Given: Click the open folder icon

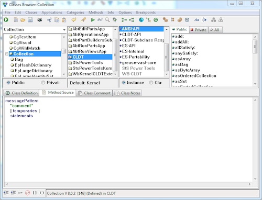Looking at the screenshot, I should click(23, 20).
